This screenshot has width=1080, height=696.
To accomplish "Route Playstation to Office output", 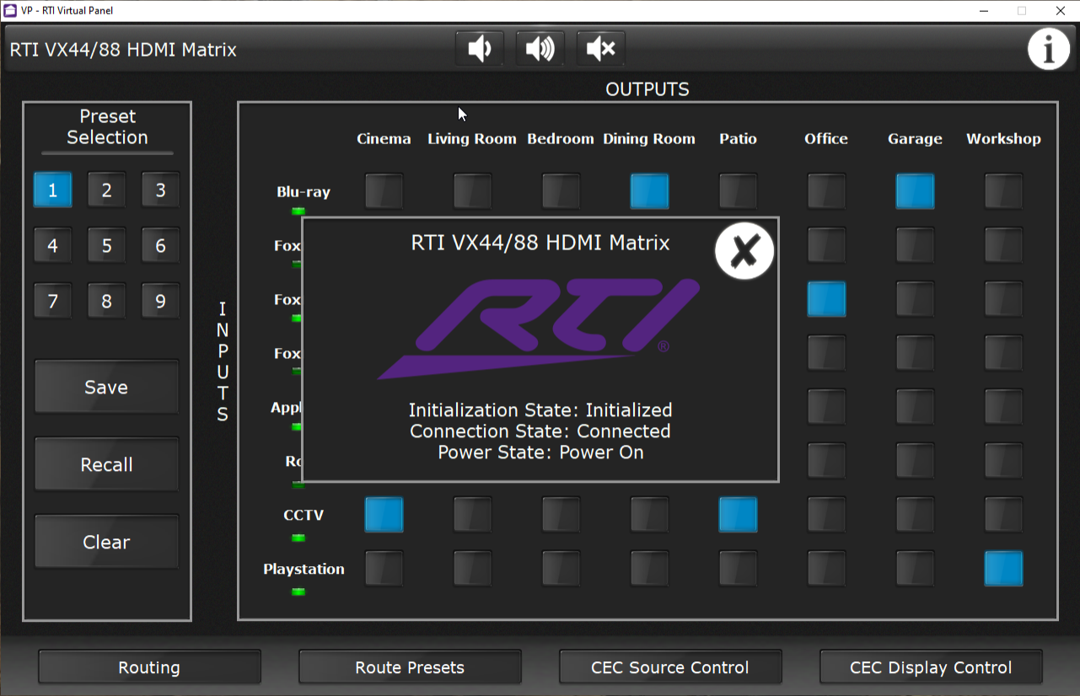I will point(826,569).
